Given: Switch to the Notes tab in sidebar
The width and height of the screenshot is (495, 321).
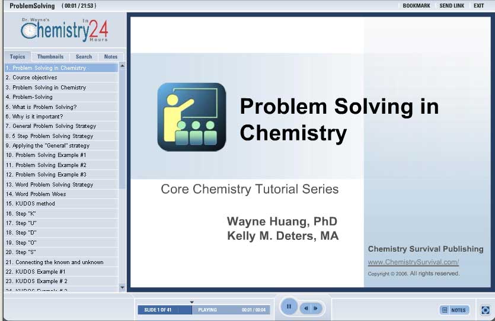Looking at the screenshot, I should pos(111,57).
